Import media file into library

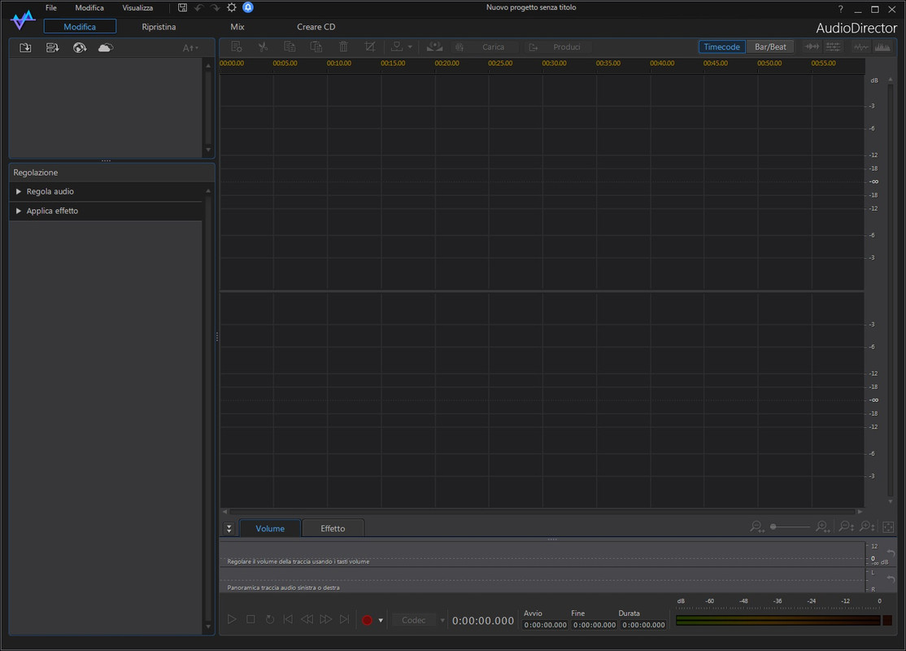click(25, 48)
